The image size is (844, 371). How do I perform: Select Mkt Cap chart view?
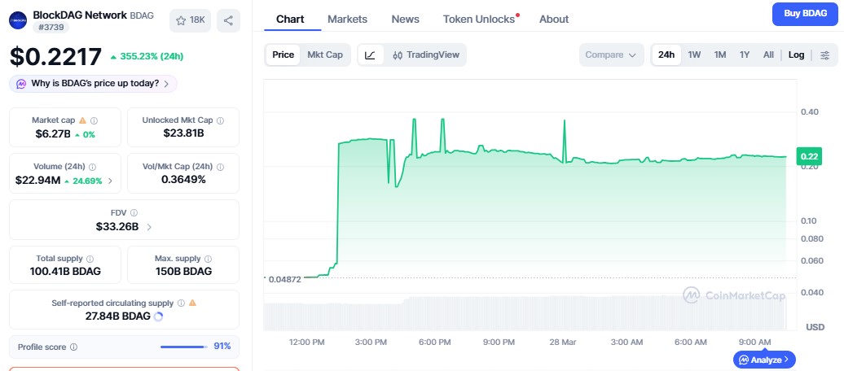[325, 55]
